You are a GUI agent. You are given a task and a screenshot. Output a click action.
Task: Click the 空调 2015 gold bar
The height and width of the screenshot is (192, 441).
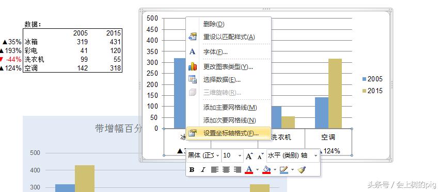pyautogui.click(x=335, y=93)
